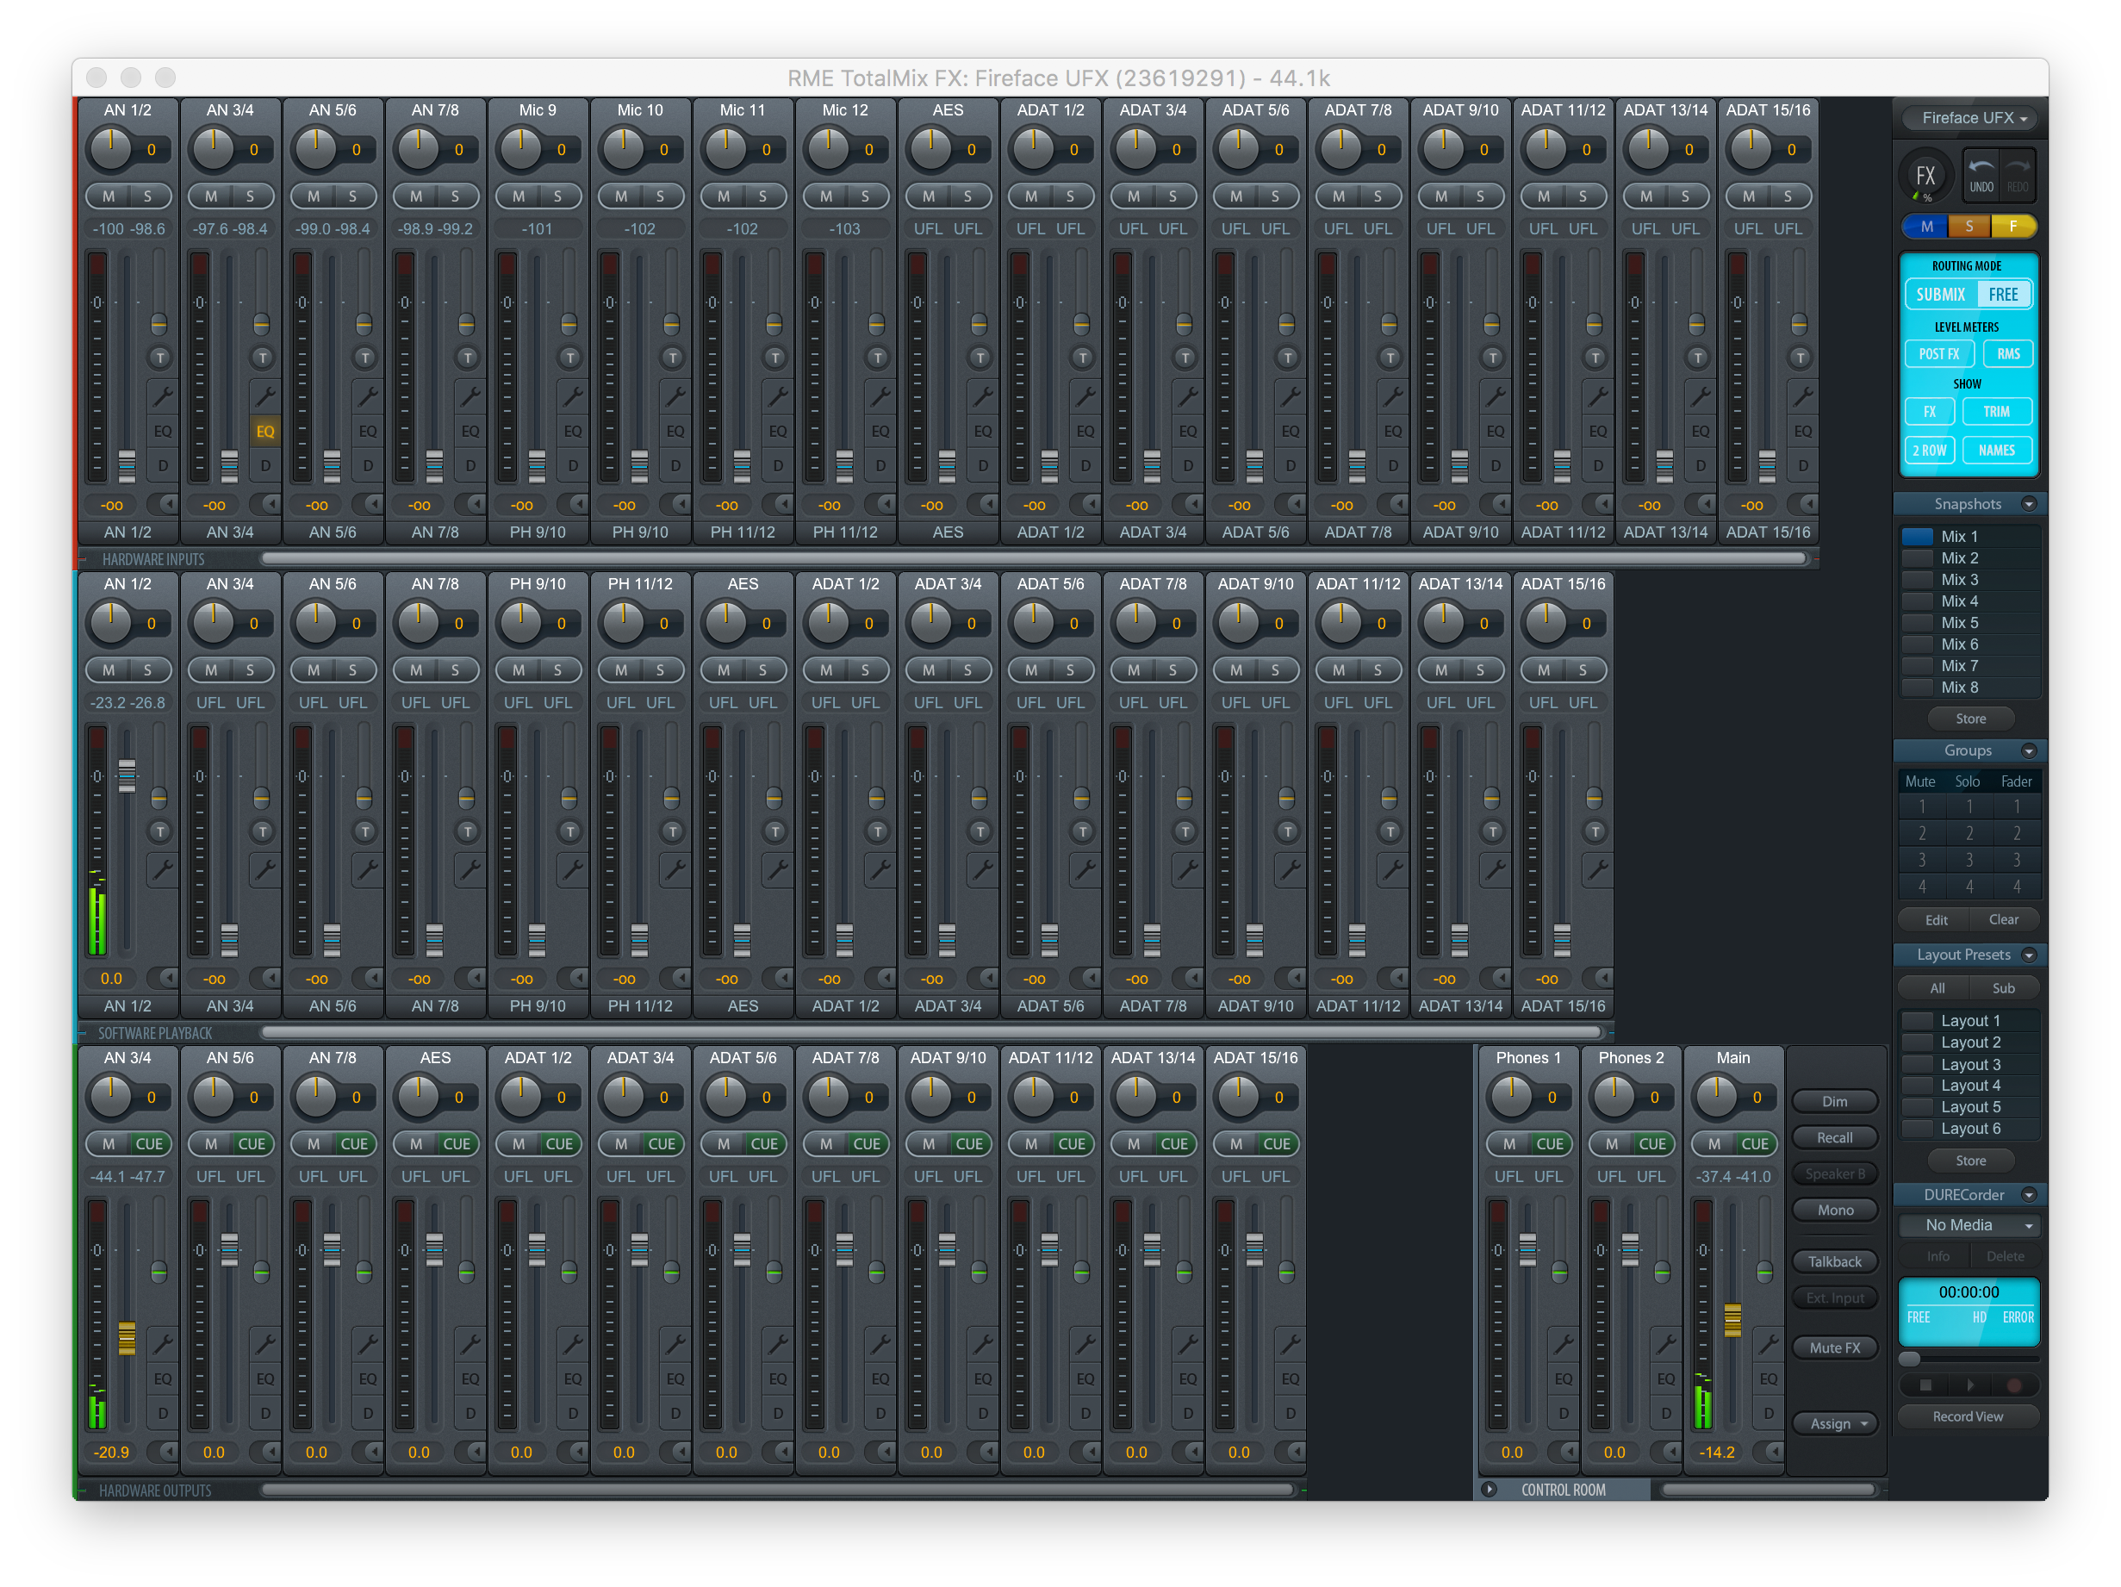
Task: Mute the Mic 10 input channel
Action: click(x=621, y=196)
